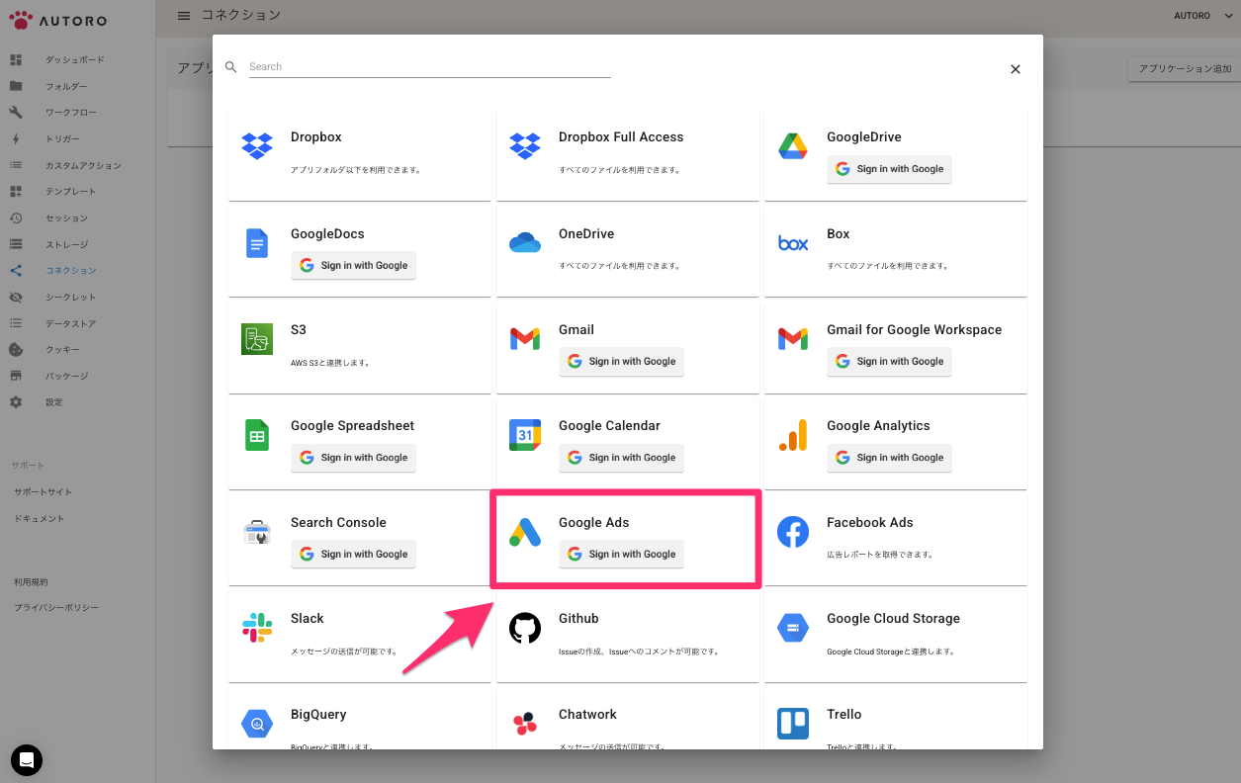1241x783 pixels.
Task: Focus the Search input field
Action: pyautogui.click(x=430, y=67)
